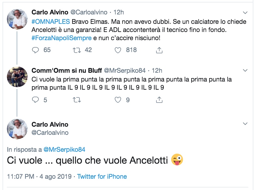Open the Twitter for iPhone link

click(102, 177)
